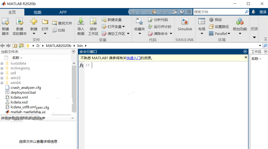Run and time (运行并计时)
Image resolution: width=268 pixels, height=149 pixels.
click(x=160, y=27)
